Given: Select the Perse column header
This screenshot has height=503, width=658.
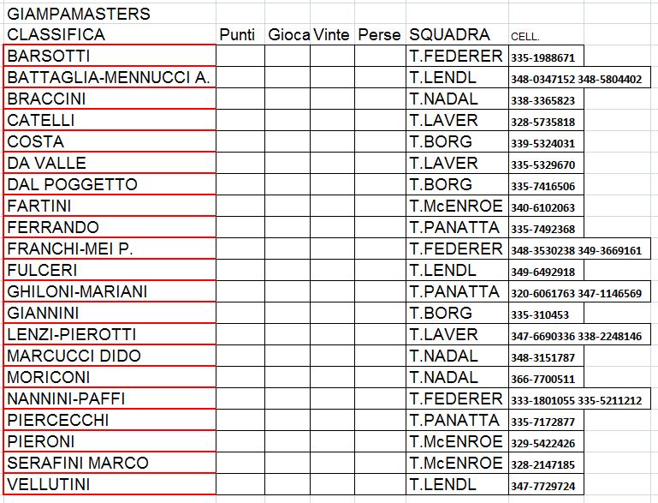Looking at the screenshot, I should click(x=379, y=35).
